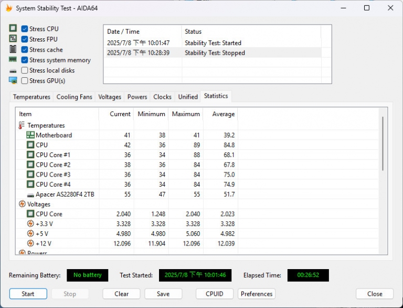Viewport: 403px width, 308px height.
Task: Click the lightning icon beside Voltages
Action: click(22, 204)
